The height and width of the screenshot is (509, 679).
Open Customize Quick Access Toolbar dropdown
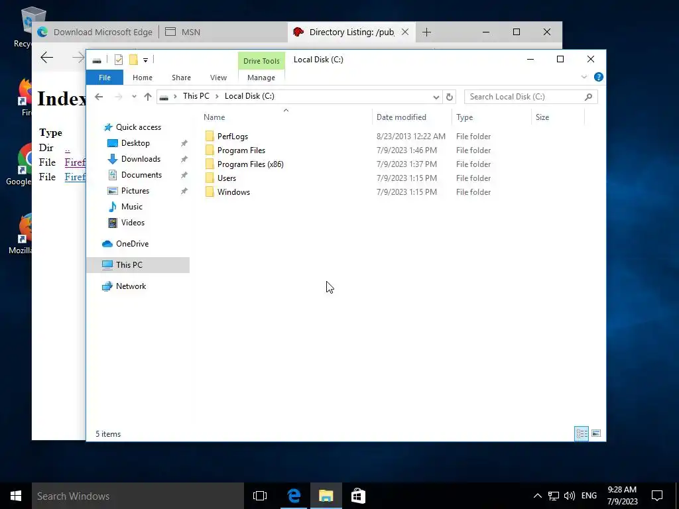(x=145, y=60)
